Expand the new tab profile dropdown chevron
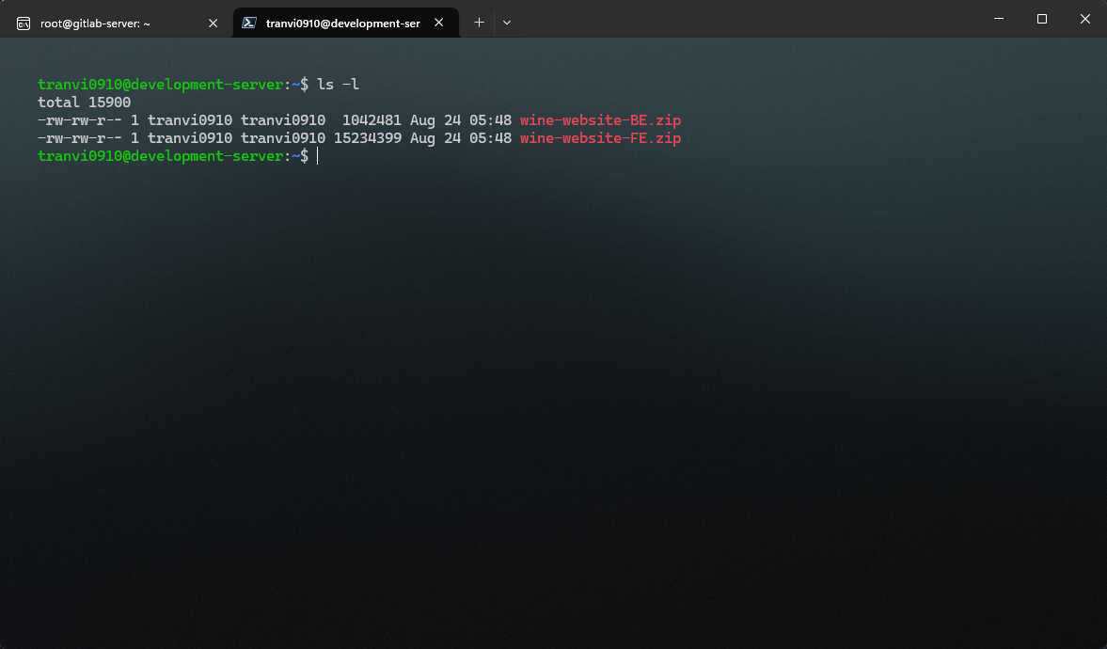This screenshot has height=649, width=1107. tap(507, 23)
